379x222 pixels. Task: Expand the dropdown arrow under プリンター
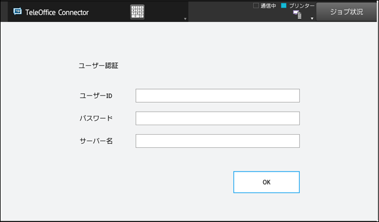(x=312, y=18)
